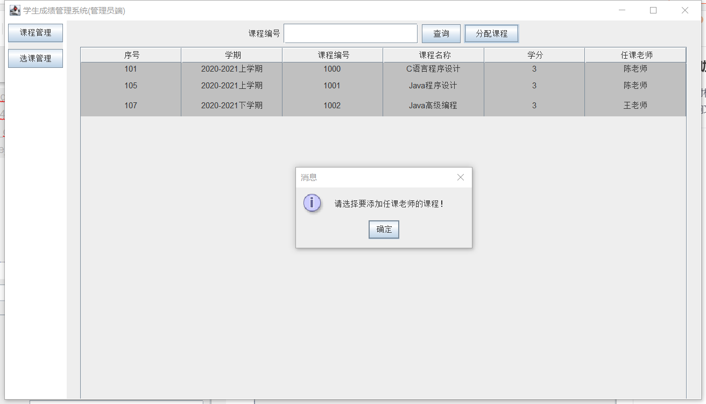Click 2020-2021下学期 semester cell

tap(232, 106)
